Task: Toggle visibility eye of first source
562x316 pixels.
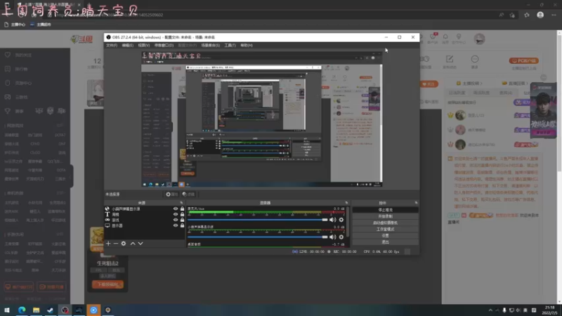Action: [x=176, y=209]
